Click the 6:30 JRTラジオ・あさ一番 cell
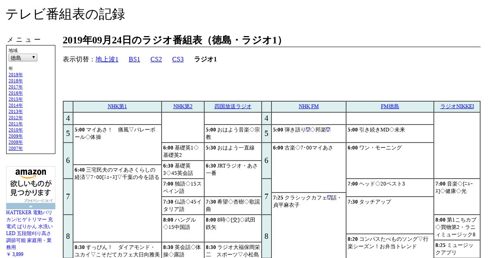Viewport: 492px width, 258px height. (x=233, y=179)
